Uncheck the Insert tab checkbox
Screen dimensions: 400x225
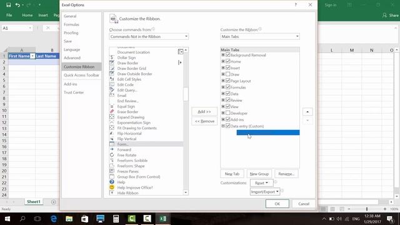227,68
